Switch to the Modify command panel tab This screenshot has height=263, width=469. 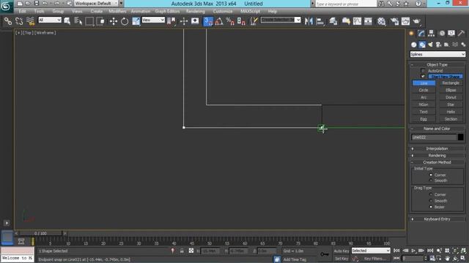(x=421, y=33)
